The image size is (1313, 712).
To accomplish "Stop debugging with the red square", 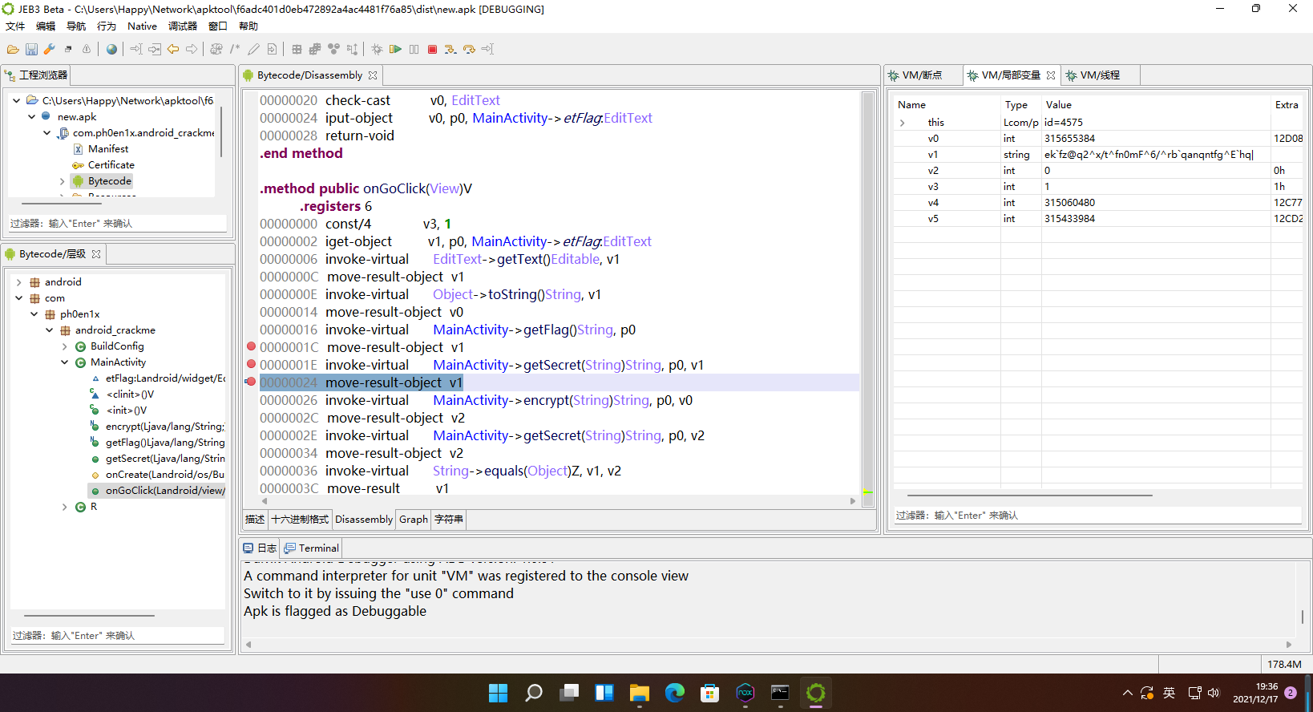I will click(x=432, y=49).
